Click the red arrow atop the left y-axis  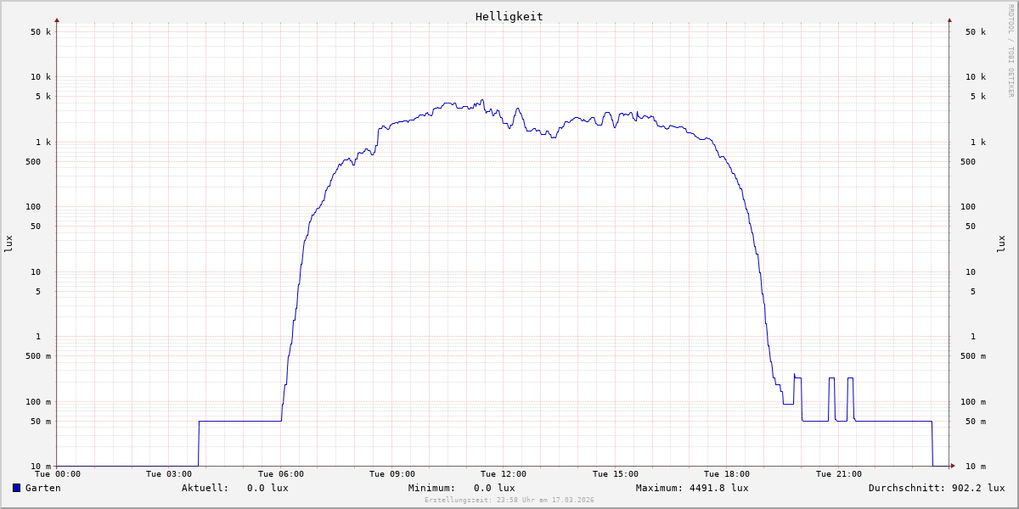pos(57,20)
